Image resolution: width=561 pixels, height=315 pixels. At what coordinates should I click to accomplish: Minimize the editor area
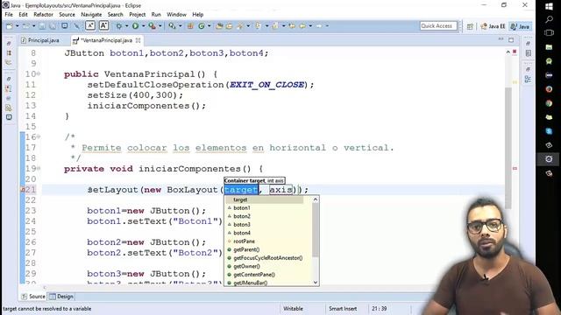(501, 39)
